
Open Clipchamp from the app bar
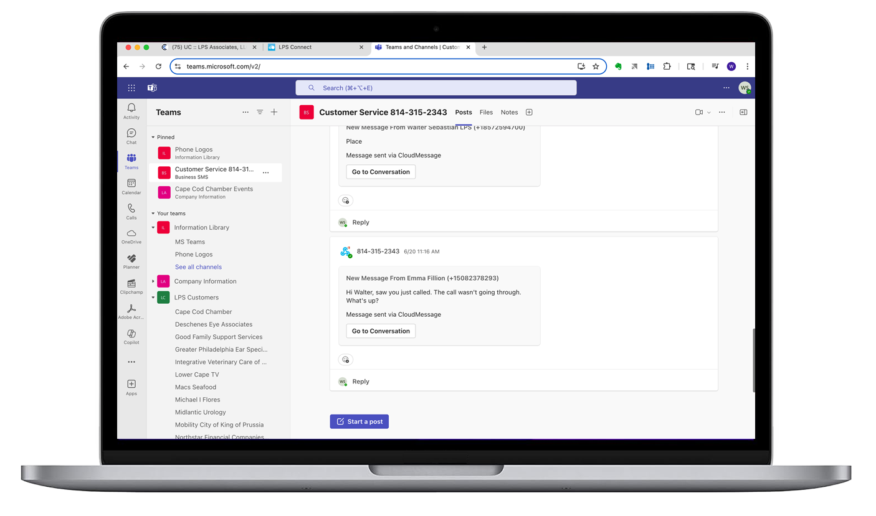point(131,287)
